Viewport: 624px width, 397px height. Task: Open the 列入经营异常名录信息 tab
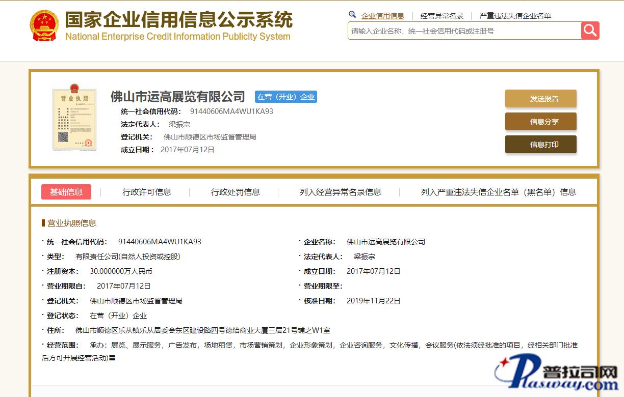341,192
